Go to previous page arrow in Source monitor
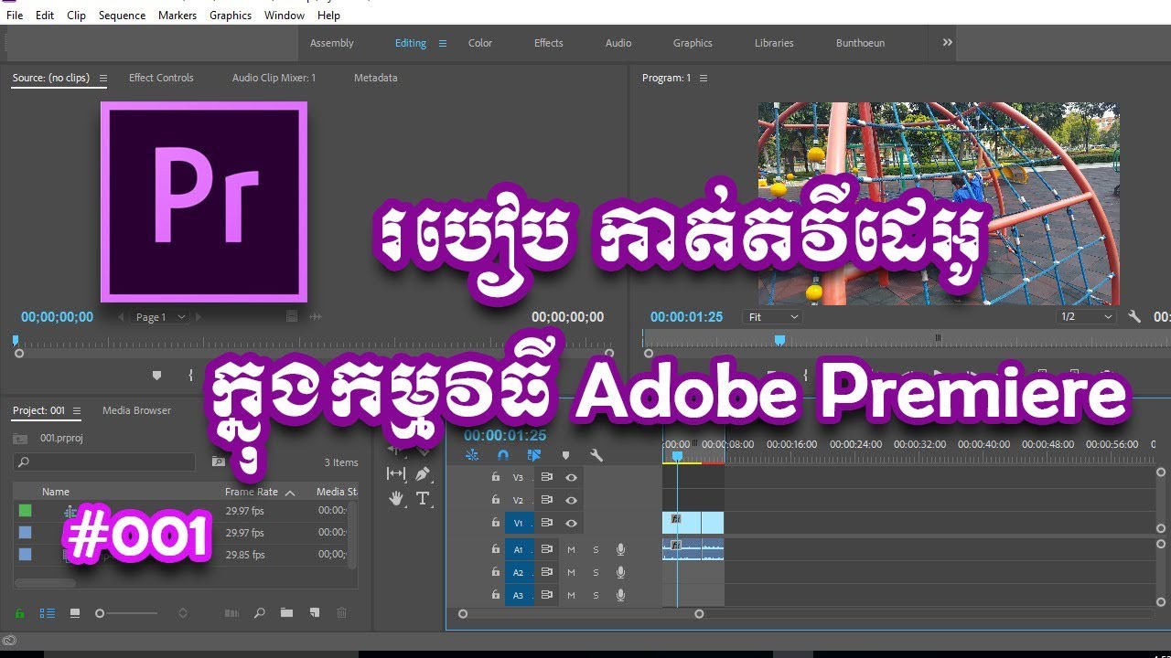This screenshot has width=1171, height=658. (x=122, y=317)
